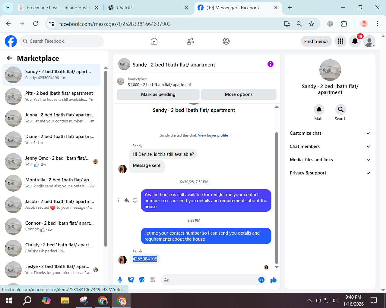Viewport: 386px width, 308px height.
Task: Open conversation information purple icon
Action: coord(271,64)
